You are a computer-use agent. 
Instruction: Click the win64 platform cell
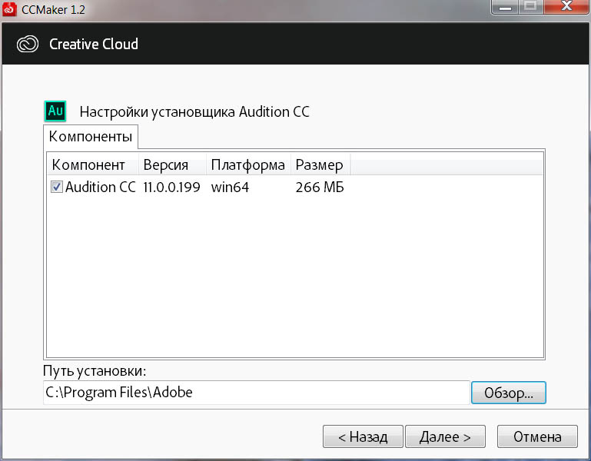click(x=230, y=187)
